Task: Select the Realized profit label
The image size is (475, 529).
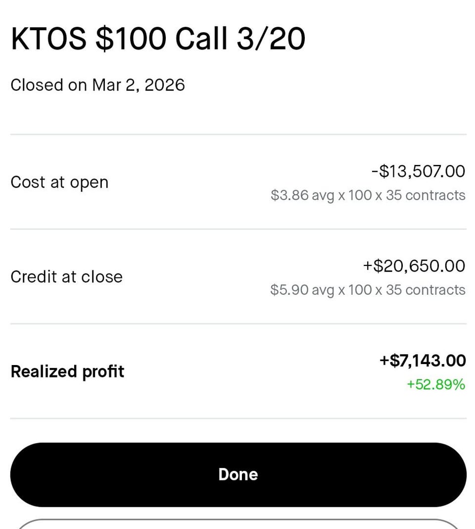Action: coord(67,371)
